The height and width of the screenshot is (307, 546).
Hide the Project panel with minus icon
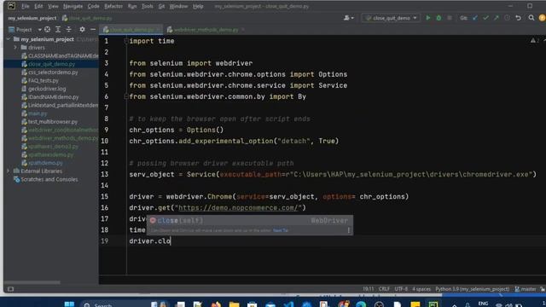click(x=93, y=30)
